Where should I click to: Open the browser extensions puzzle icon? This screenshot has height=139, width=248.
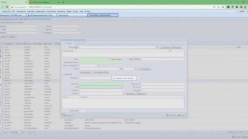[237, 7]
